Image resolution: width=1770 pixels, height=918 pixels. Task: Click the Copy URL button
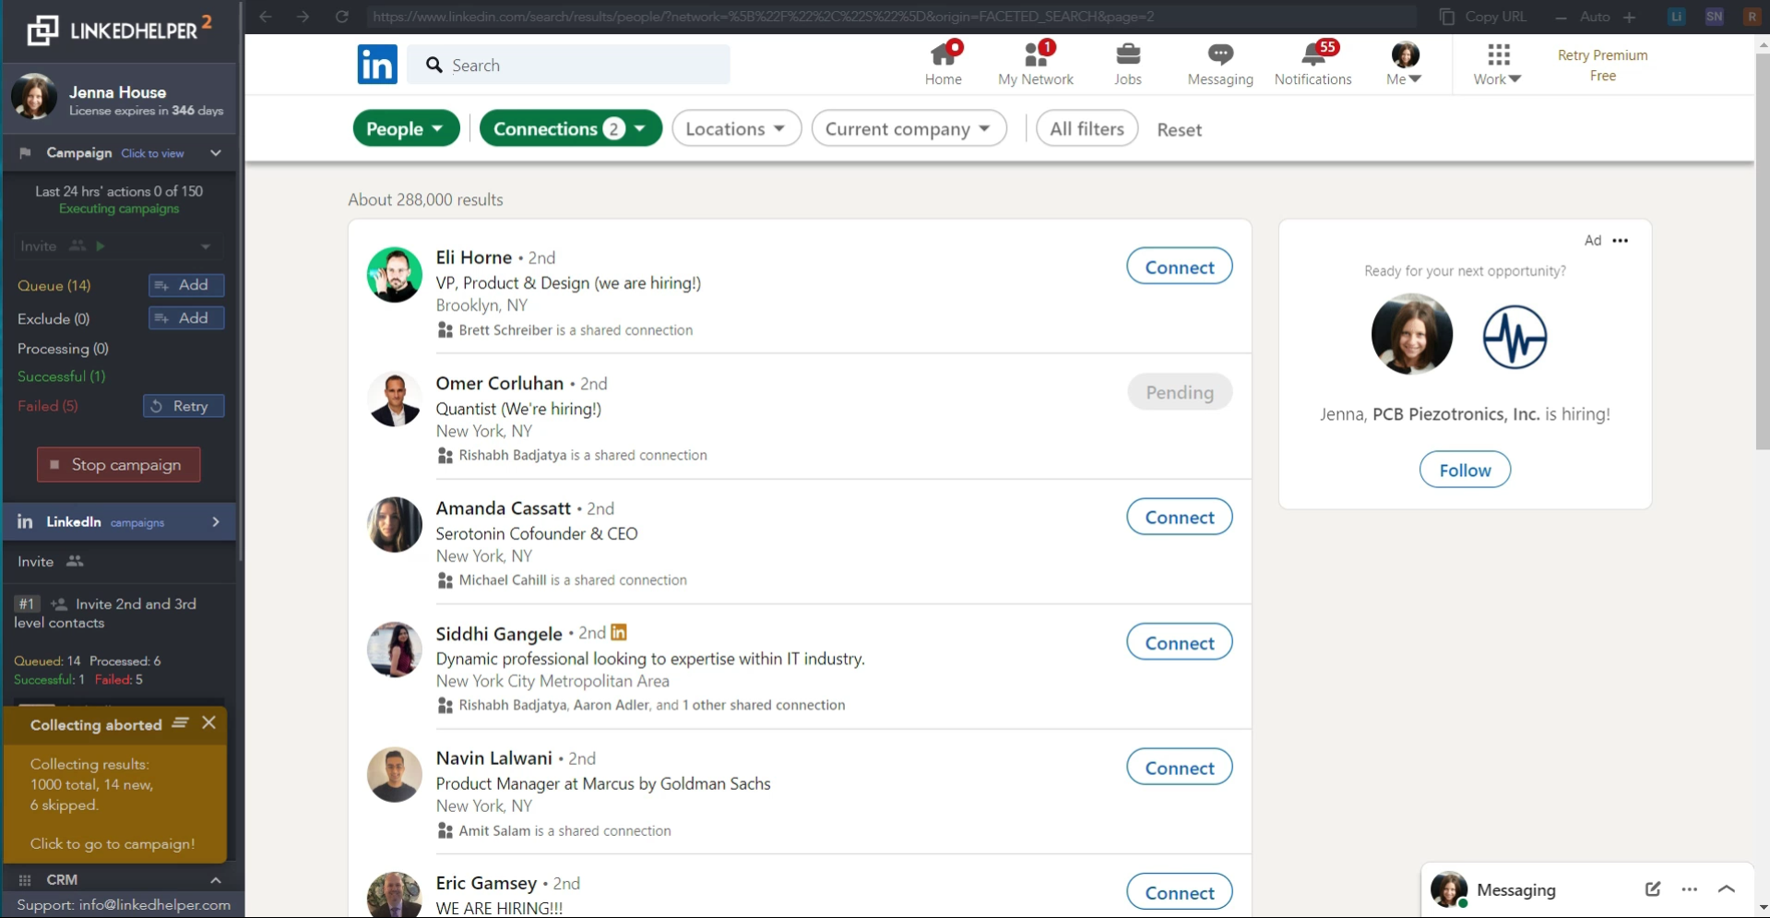pos(1483,17)
